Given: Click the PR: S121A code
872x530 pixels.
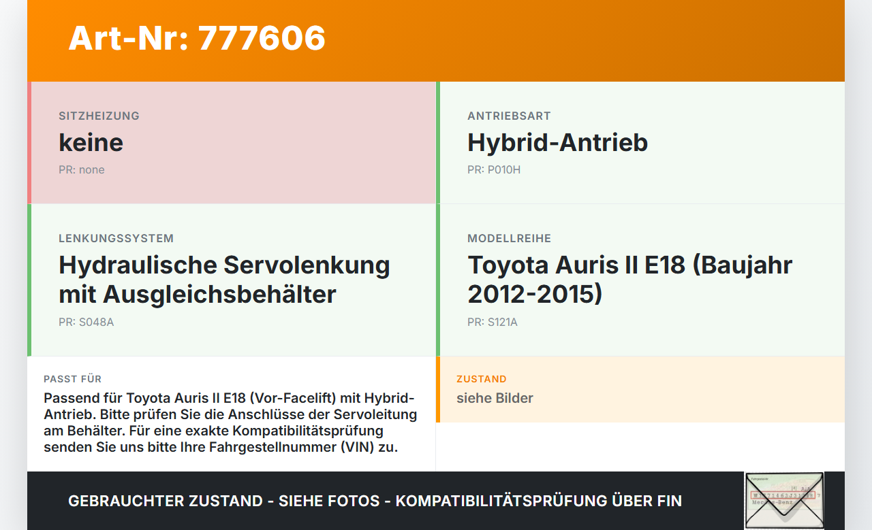Looking at the screenshot, I should [x=493, y=322].
